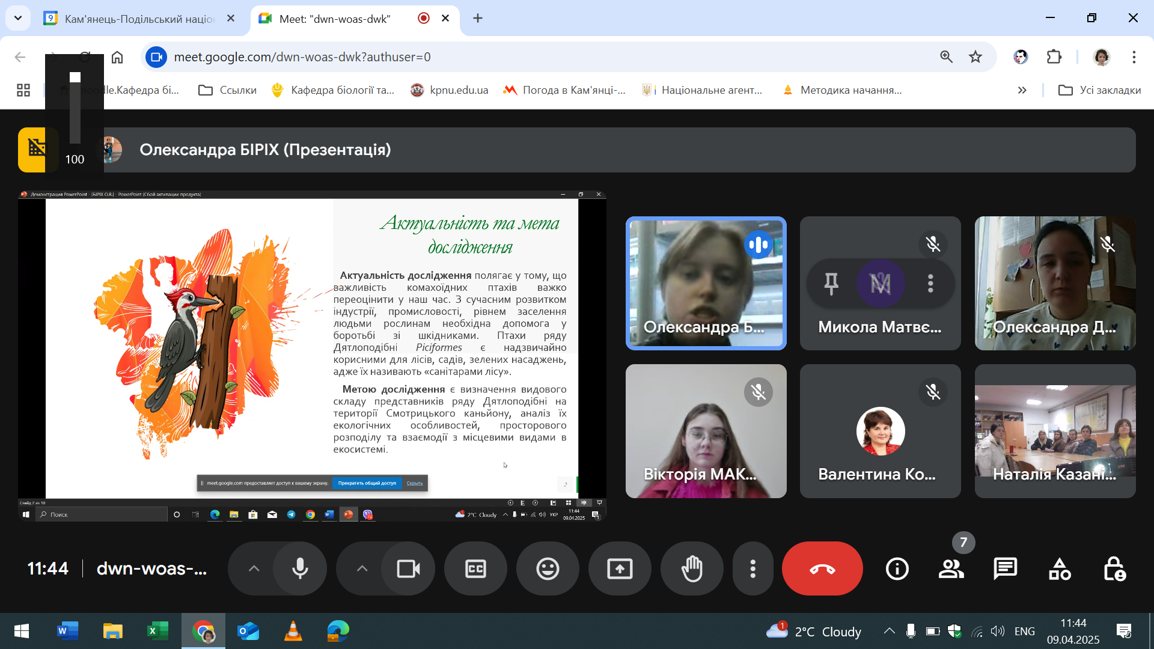Expand video settings chevron
1154x649 pixels.
point(362,568)
